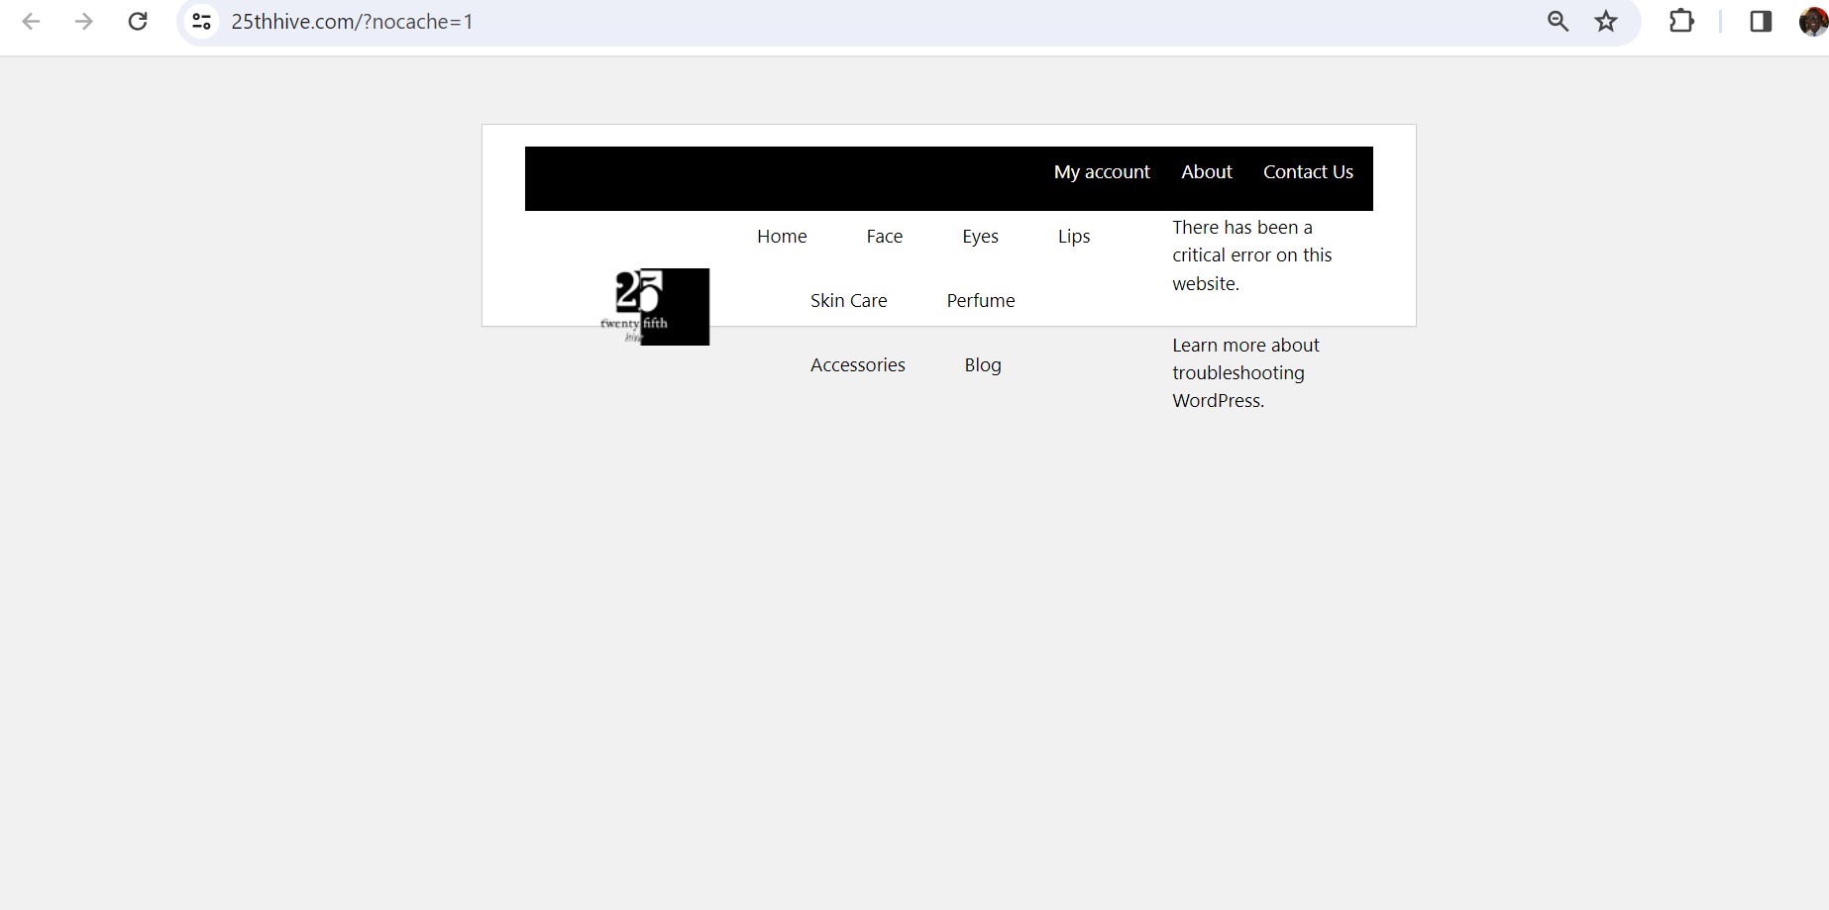
Task: Open the Eyes category menu item
Action: (x=980, y=237)
